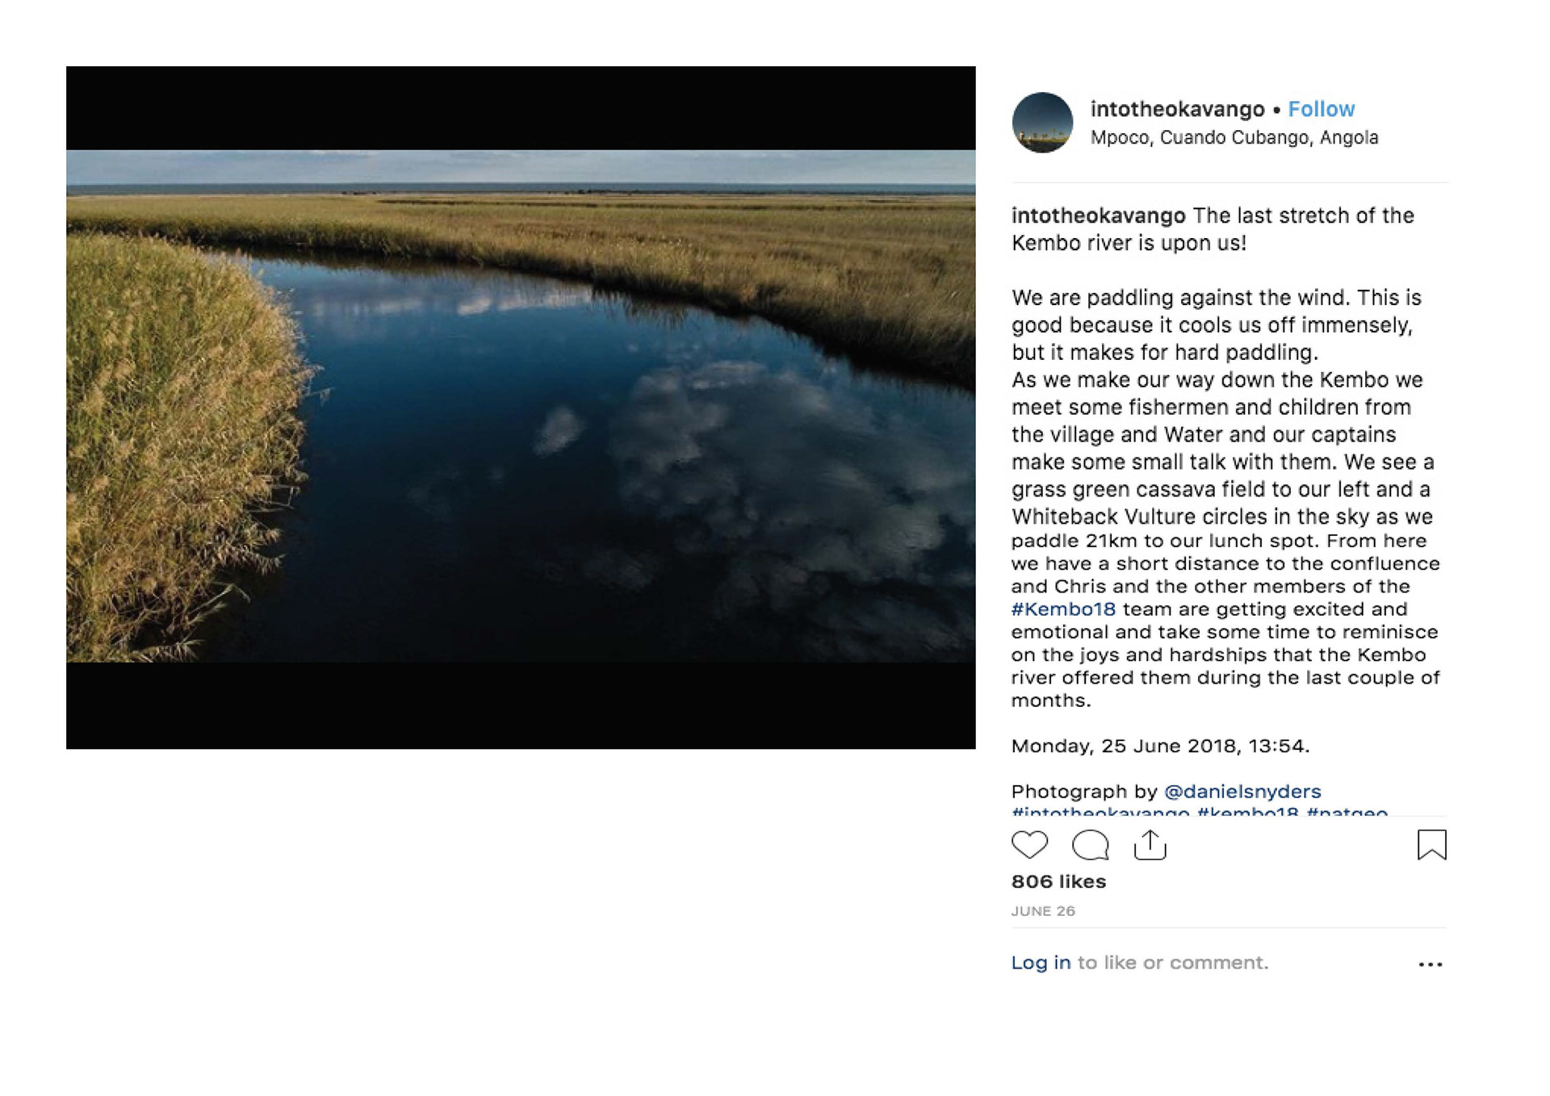The height and width of the screenshot is (1096, 1550).
Task: Open the #natgeo hashtag link
Action: point(1347,812)
